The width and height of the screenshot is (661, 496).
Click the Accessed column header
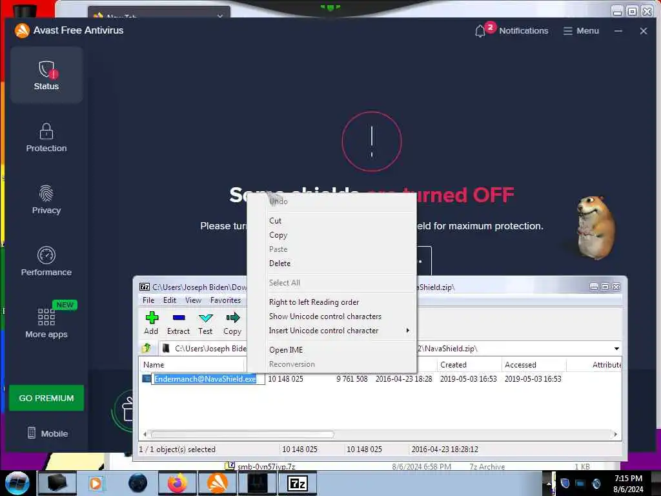pyautogui.click(x=534, y=365)
